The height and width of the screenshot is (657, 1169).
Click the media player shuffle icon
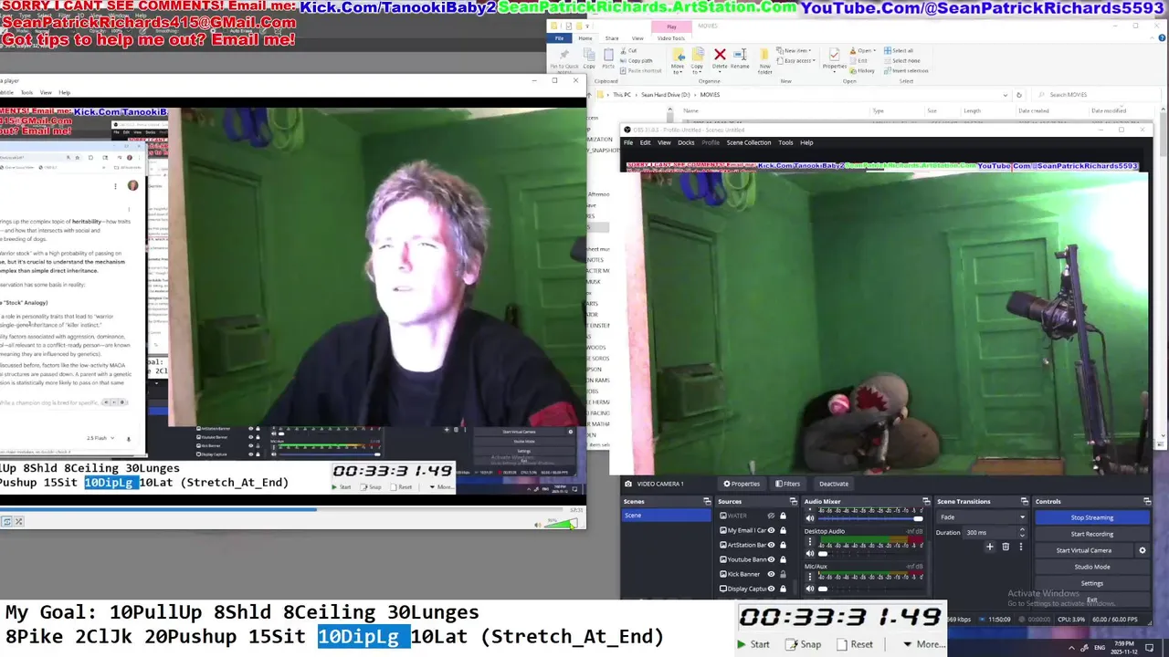(18, 521)
